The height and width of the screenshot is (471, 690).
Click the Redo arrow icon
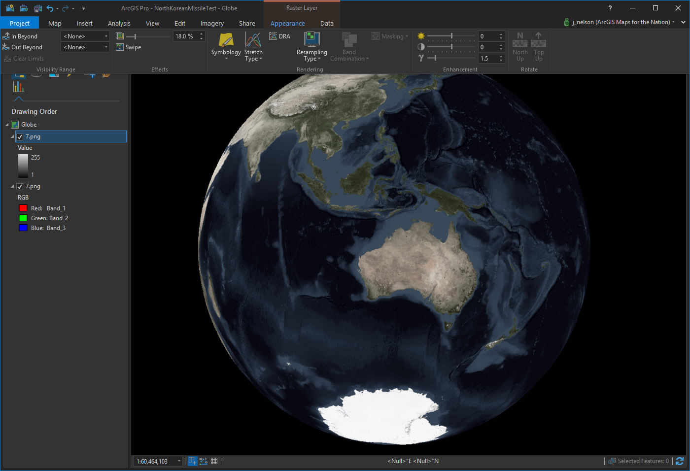coord(65,8)
